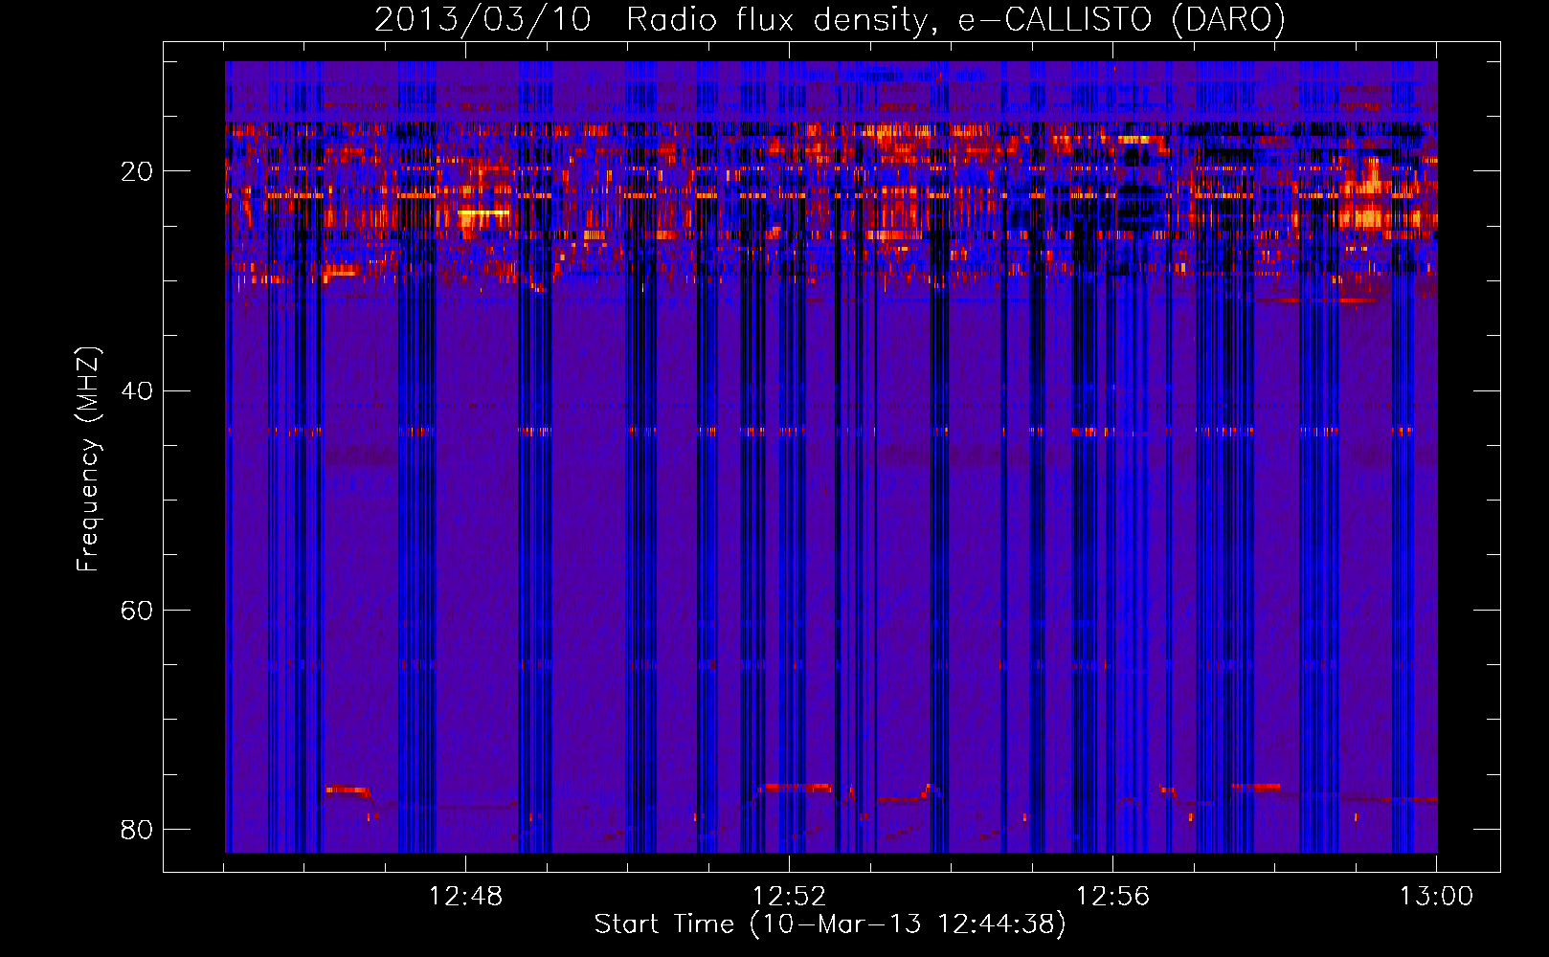1549x957 pixels.
Task: Click the '60' frequency tick label
Action: 137,610
